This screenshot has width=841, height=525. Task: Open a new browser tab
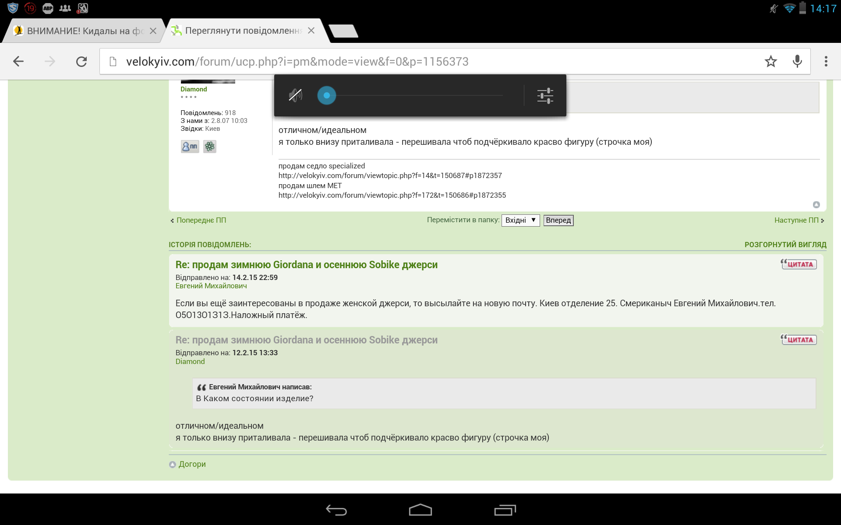pos(343,31)
